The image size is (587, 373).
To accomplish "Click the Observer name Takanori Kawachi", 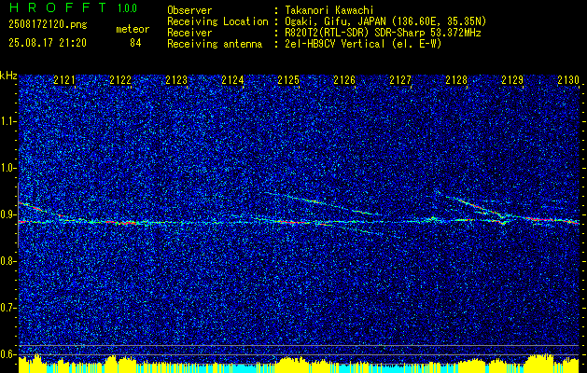I will point(328,10).
